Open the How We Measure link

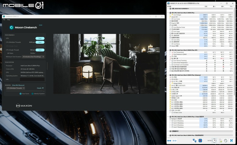(18, 85)
